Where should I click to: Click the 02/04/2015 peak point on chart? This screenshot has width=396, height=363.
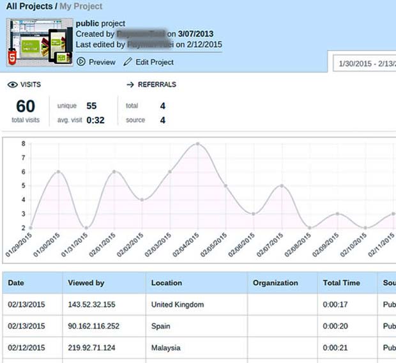197,144
